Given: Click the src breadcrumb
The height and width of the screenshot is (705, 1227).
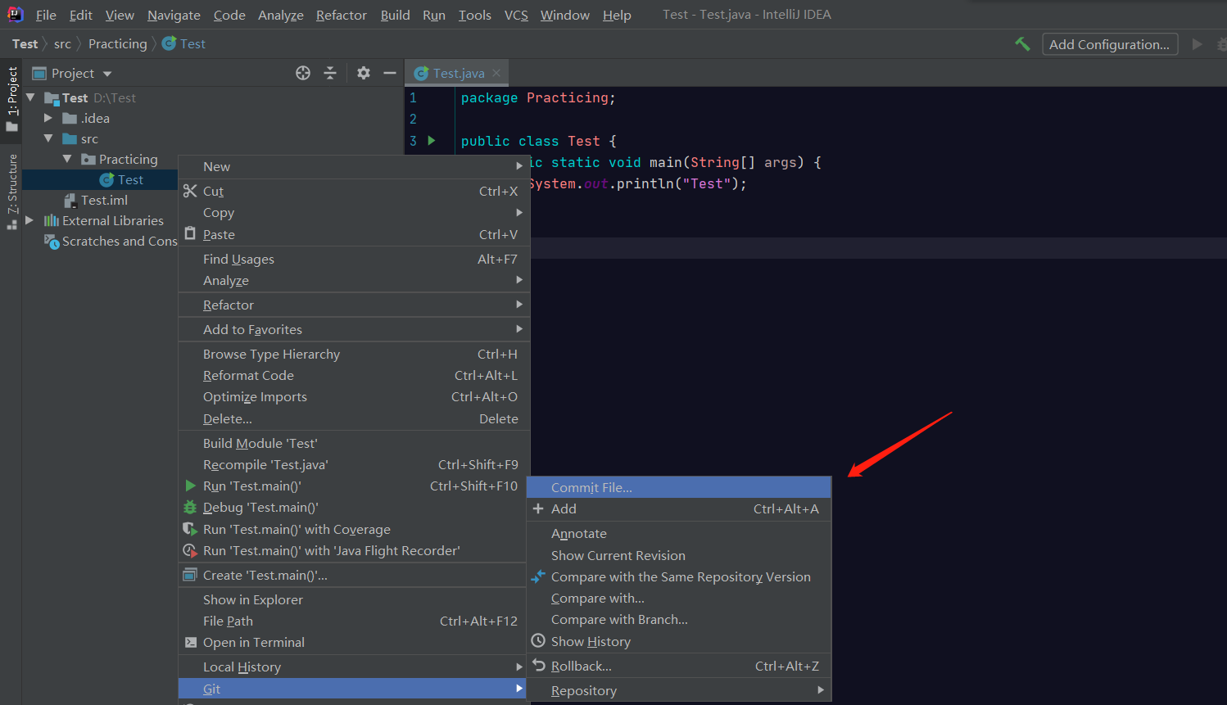Looking at the screenshot, I should (62, 44).
